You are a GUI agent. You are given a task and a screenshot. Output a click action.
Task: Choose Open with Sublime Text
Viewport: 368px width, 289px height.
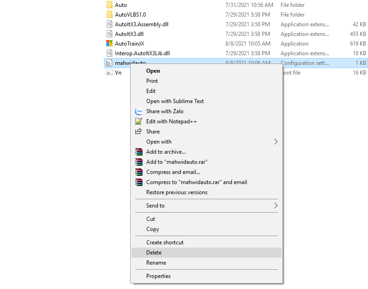coord(175,101)
